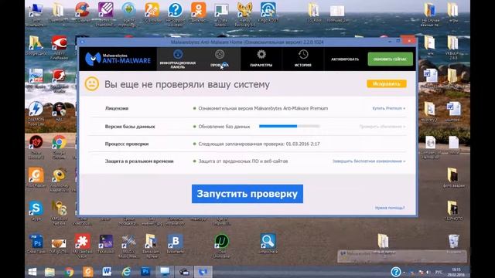This screenshot has height=278, width=495.
Task: Switch to the Проверка scan tab
Action: [x=220, y=59]
